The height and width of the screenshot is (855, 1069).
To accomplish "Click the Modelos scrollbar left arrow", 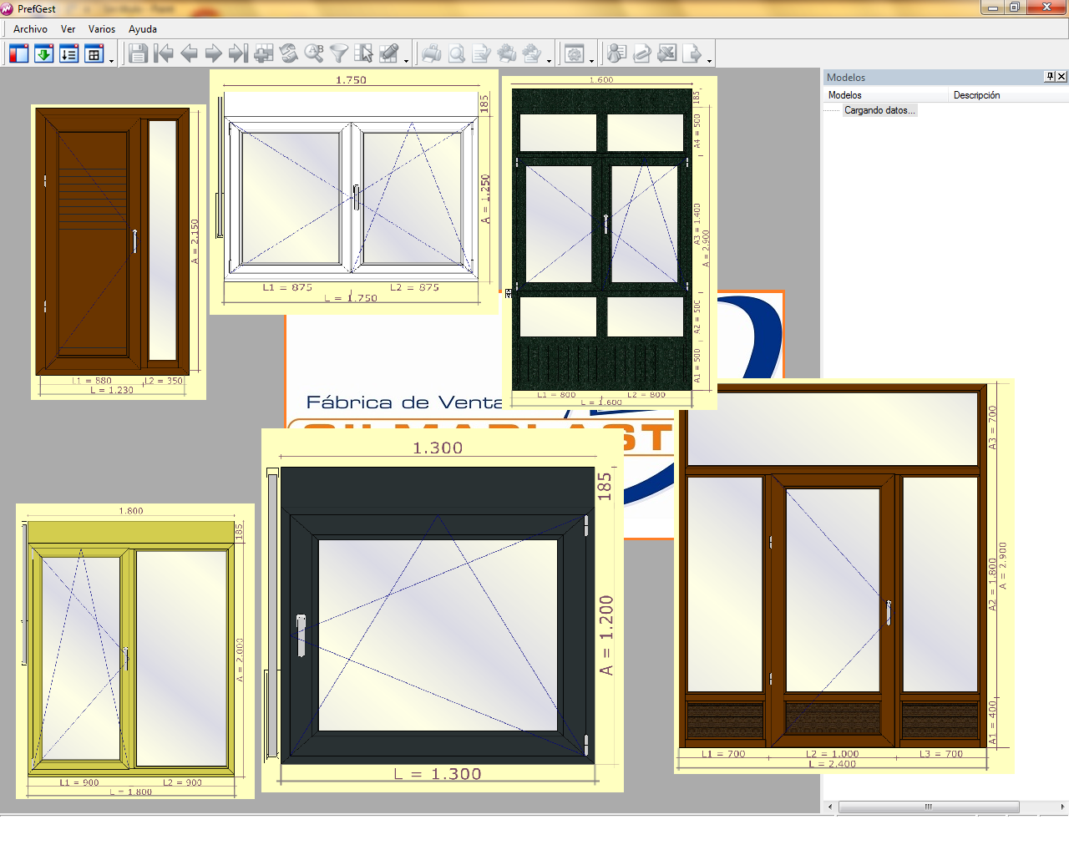I will point(829,807).
